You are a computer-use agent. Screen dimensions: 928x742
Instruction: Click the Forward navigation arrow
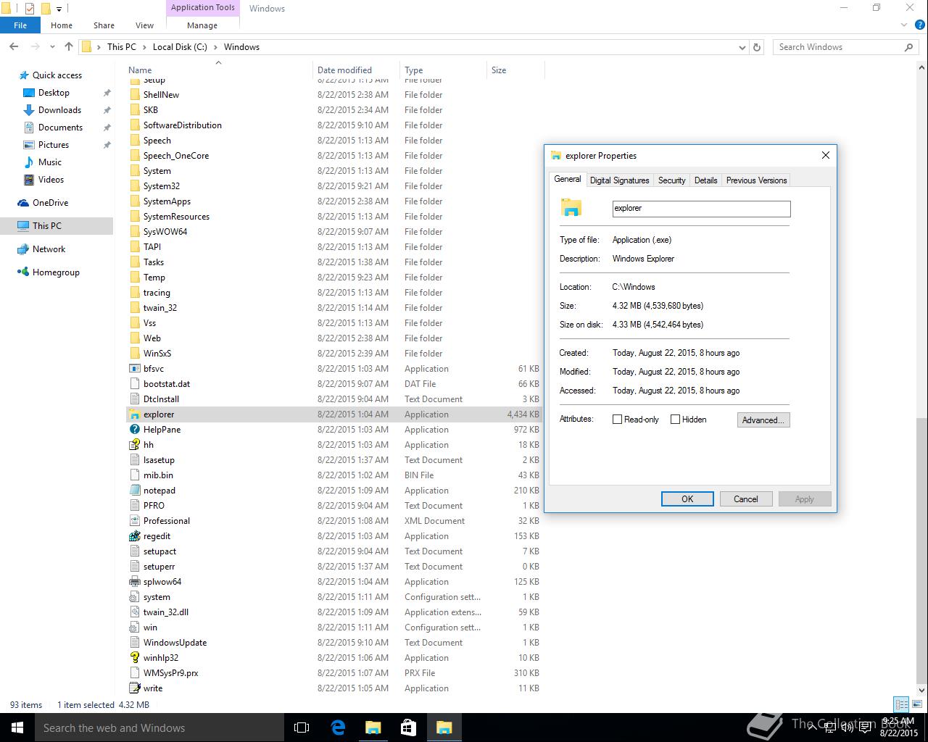point(34,46)
